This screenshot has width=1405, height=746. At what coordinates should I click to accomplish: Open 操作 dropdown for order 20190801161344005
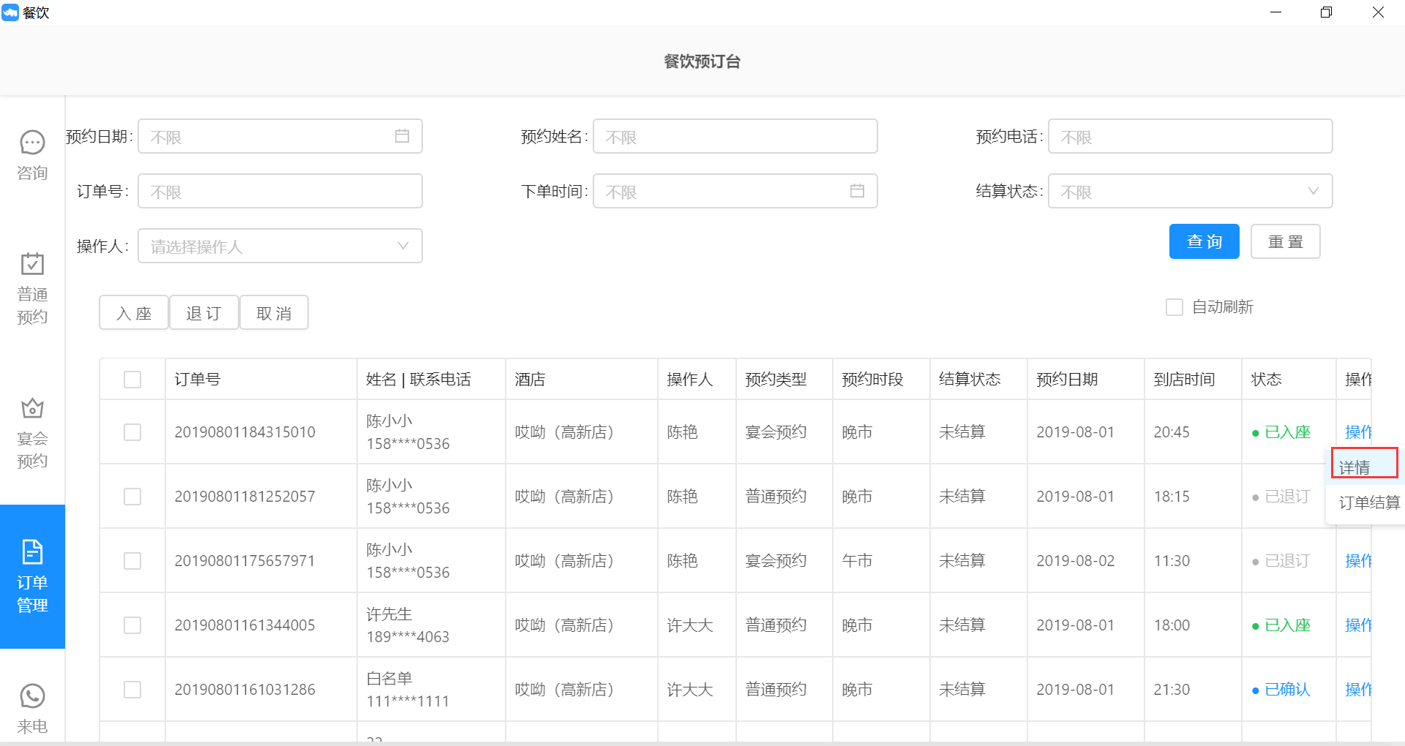point(1358,625)
